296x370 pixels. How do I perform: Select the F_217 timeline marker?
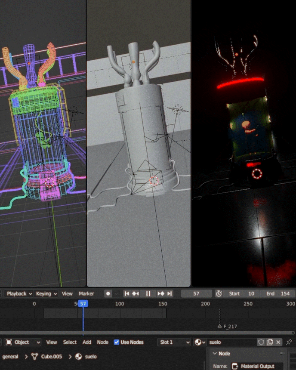[220, 326]
